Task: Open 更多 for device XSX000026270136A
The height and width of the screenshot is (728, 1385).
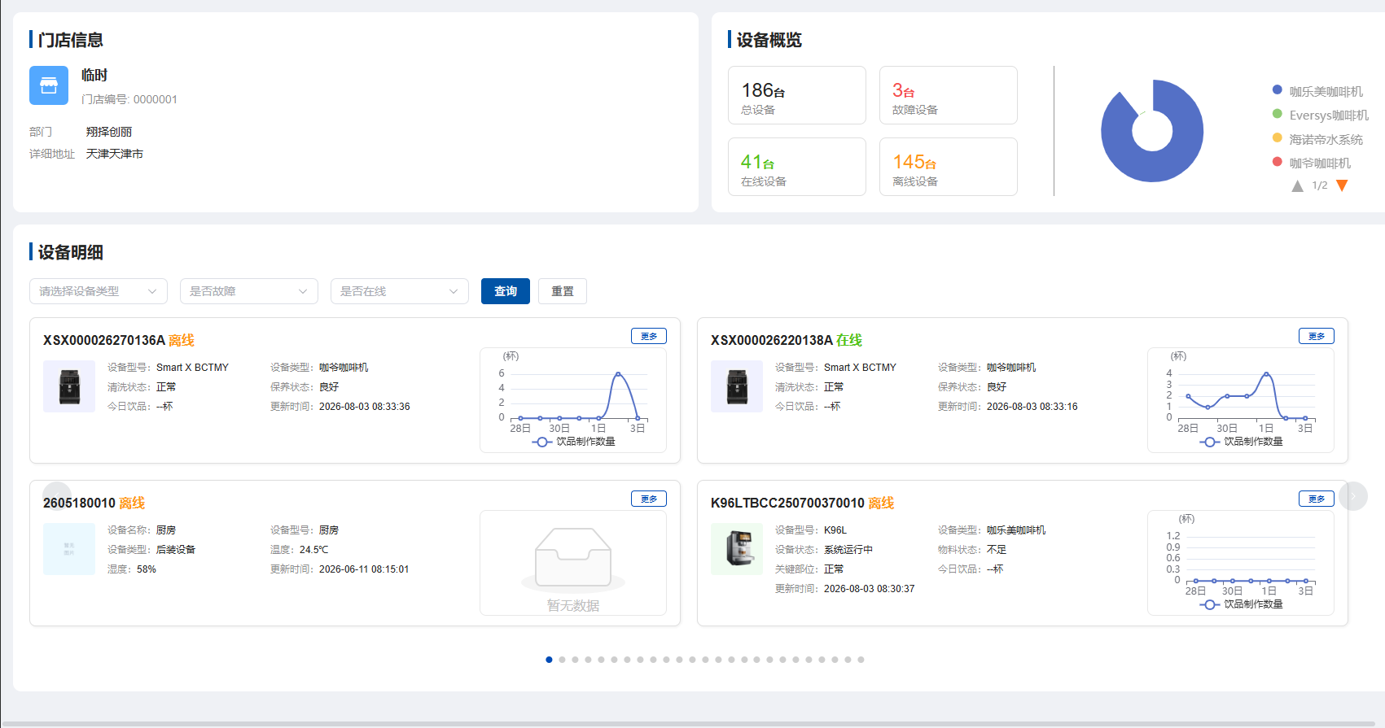Action: tap(649, 336)
